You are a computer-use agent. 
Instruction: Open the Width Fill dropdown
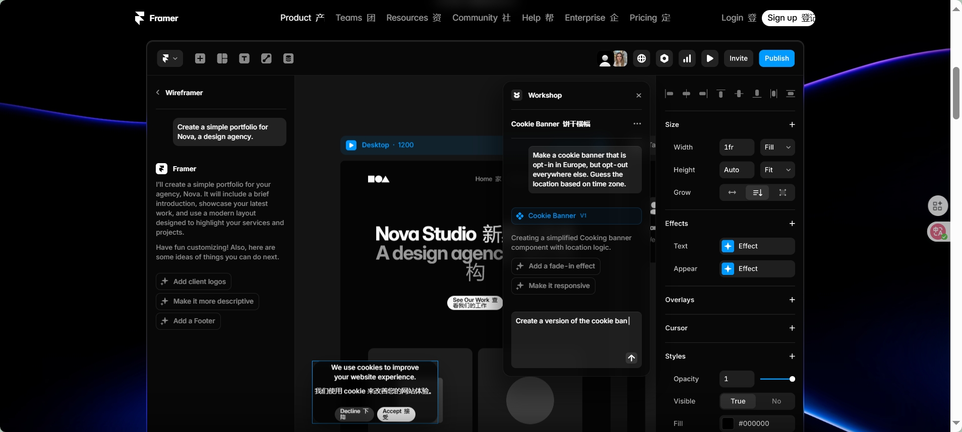[777, 147]
